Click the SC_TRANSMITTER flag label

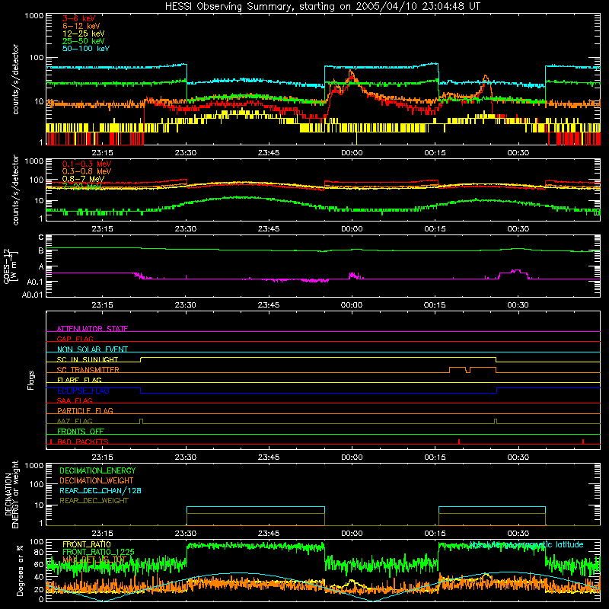pyautogui.click(x=88, y=370)
